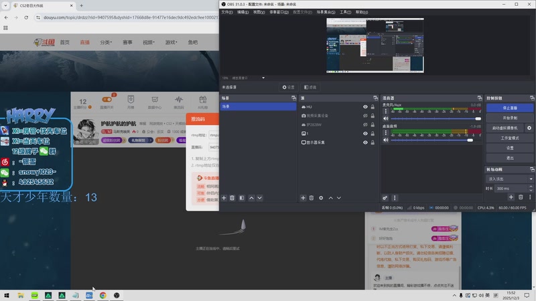The height and width of the screenshot is (301, 536).
Task: Open desktop audio channel three-dot menu
Action: [386, 132]
